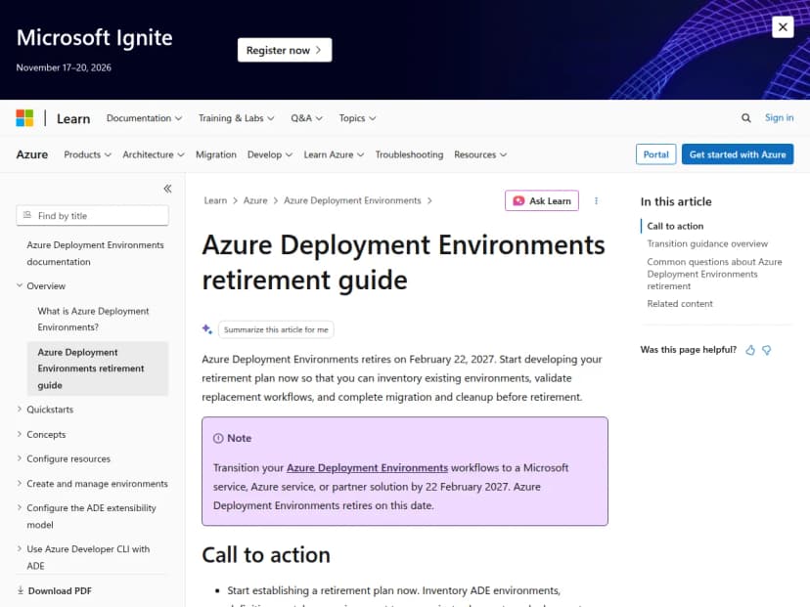Open the Architecture dropdown
This screenshot has width=810, height=607.
pyautogui.click(x=153, y=154)
